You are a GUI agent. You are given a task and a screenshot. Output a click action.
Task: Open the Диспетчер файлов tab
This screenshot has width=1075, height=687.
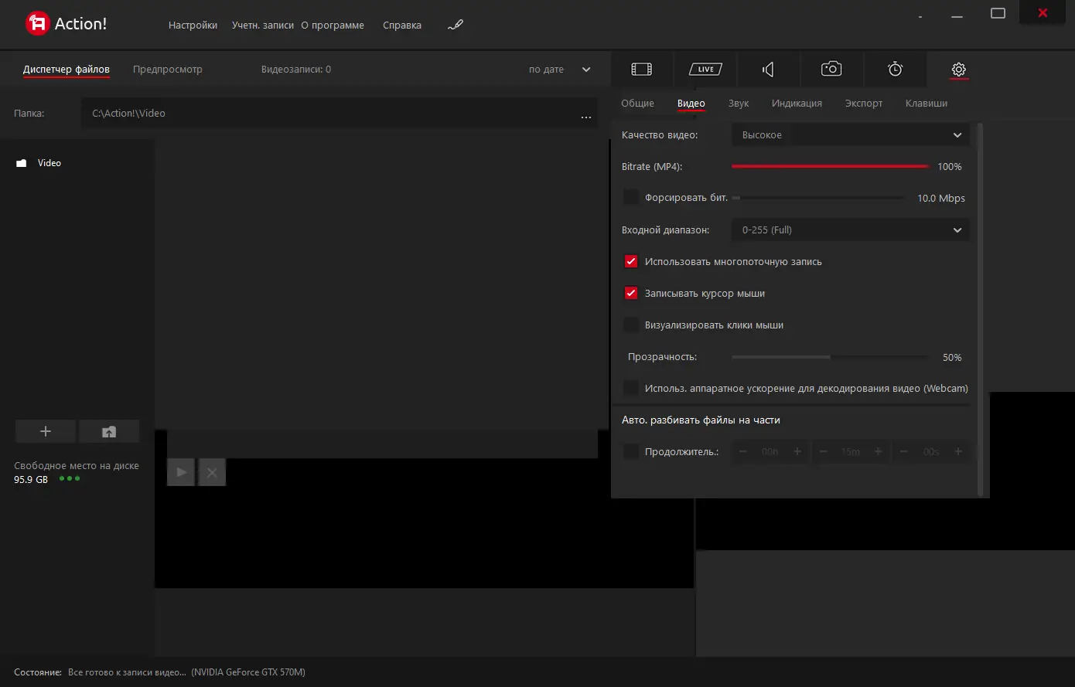pyautogui.click(x=67, y=70)
